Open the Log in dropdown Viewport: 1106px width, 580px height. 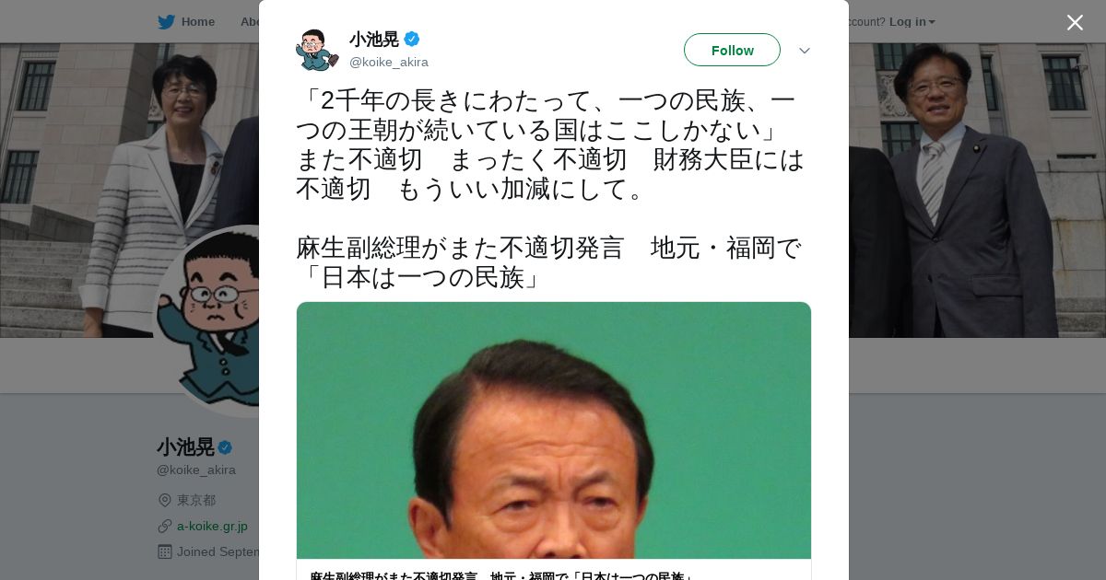(912, 21)
